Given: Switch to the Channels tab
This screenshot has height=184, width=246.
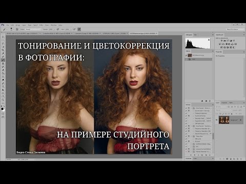Looking at the screenshot, I should [224, 103].
